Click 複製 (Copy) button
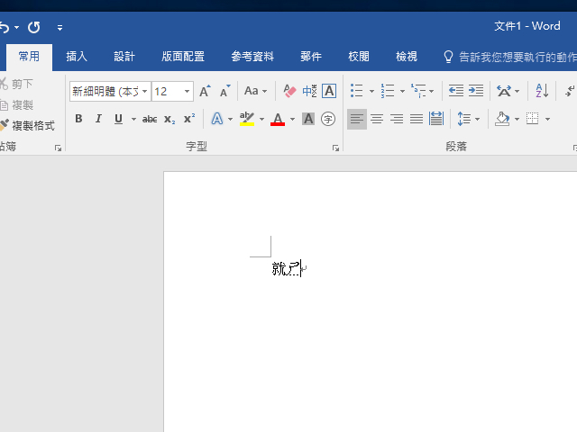This screenshot has width=577, height=432. click(x=16, y=105)
